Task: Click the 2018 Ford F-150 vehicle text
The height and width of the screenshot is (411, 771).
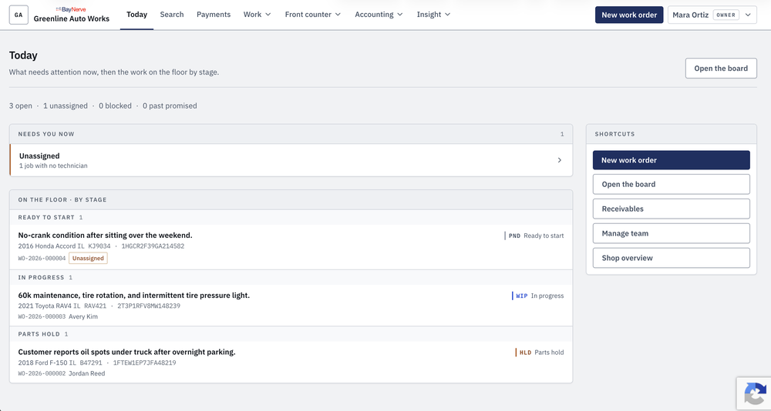Action: coord(42,363)
